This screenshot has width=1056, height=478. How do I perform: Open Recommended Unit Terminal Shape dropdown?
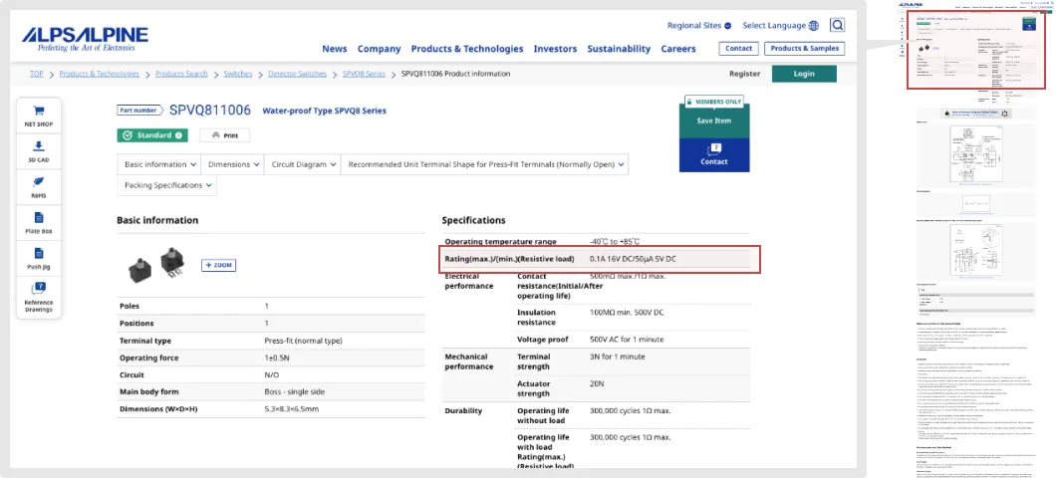[485, 164]
